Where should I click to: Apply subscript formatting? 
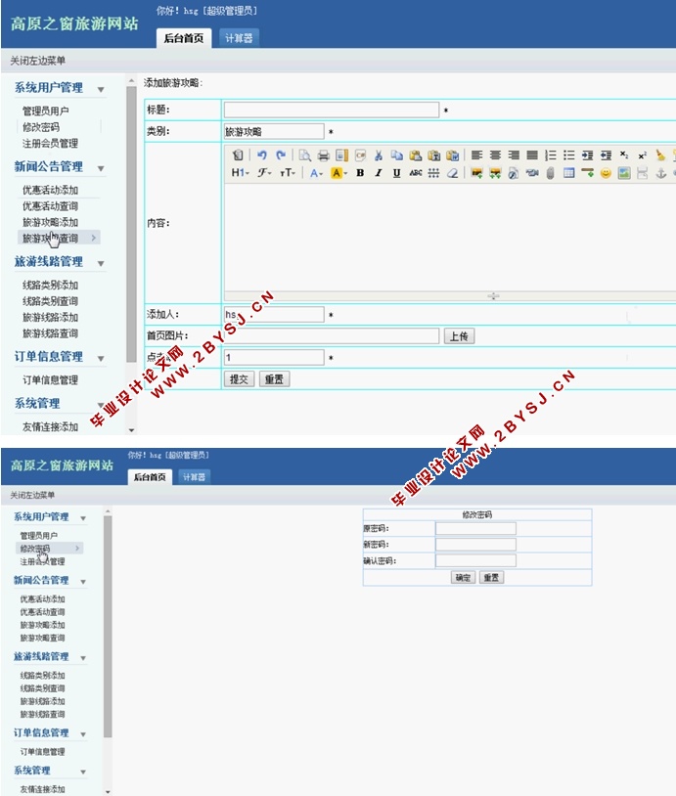coord(624,155)
